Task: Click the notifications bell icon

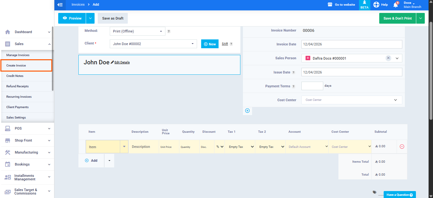Action: (x=395, y=5)
